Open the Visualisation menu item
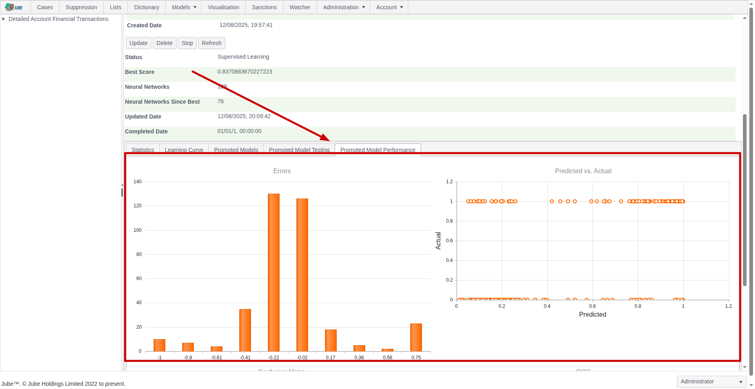Viewport: 755px width, 389px height. [x=224, y=7]
